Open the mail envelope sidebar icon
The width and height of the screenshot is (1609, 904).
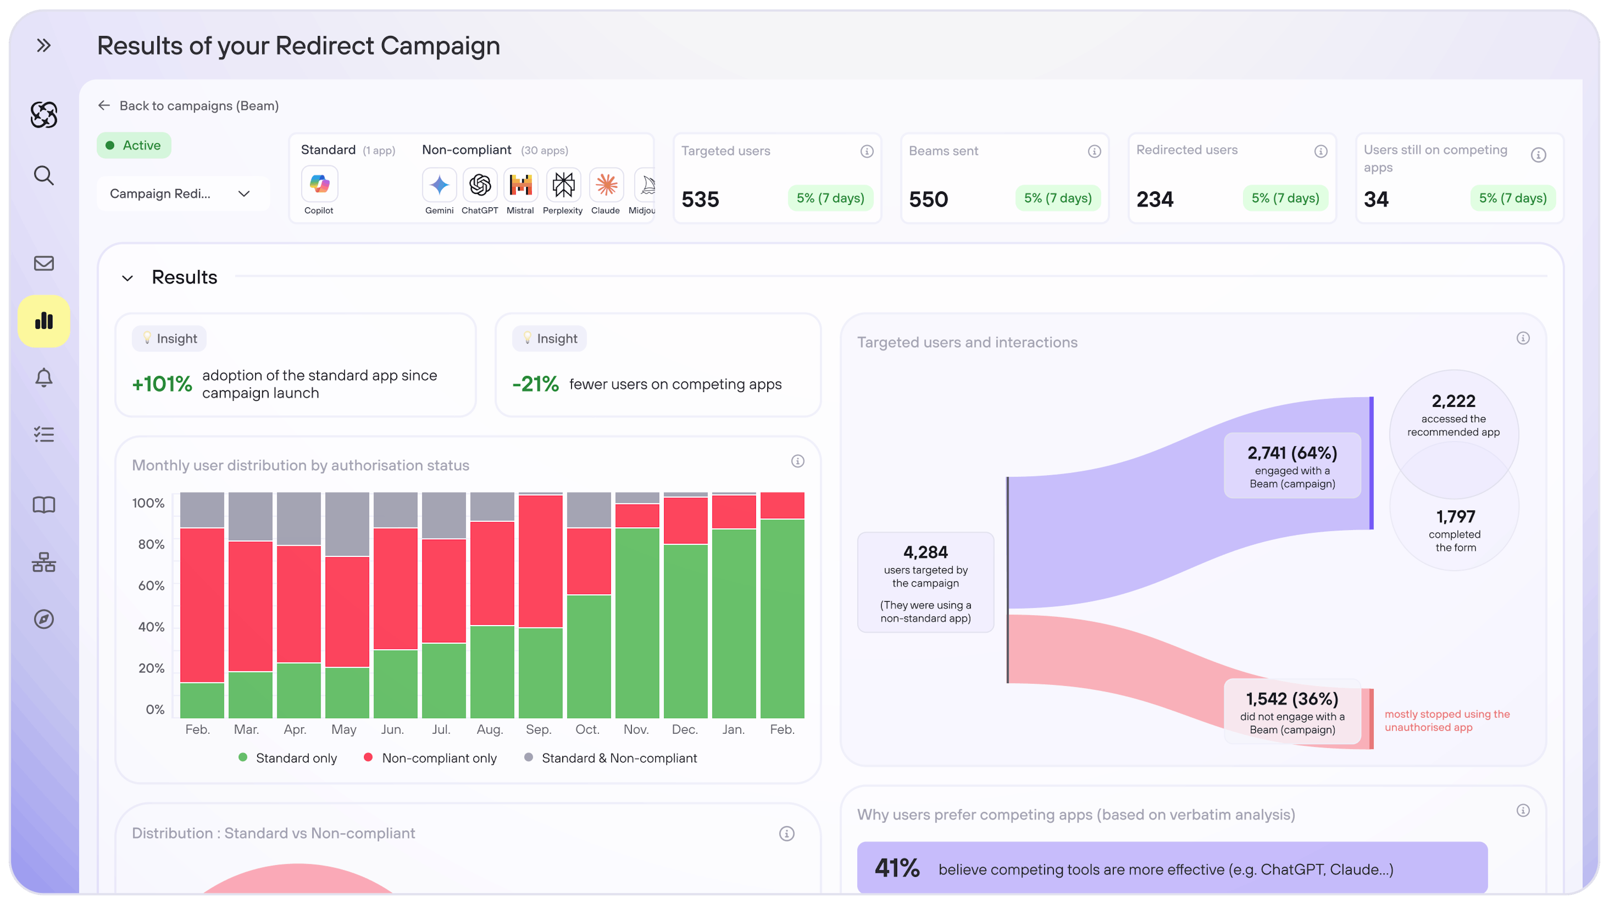point(43,263)
